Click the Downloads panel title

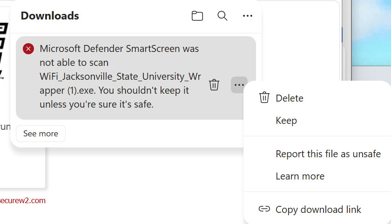coord(50,16)
